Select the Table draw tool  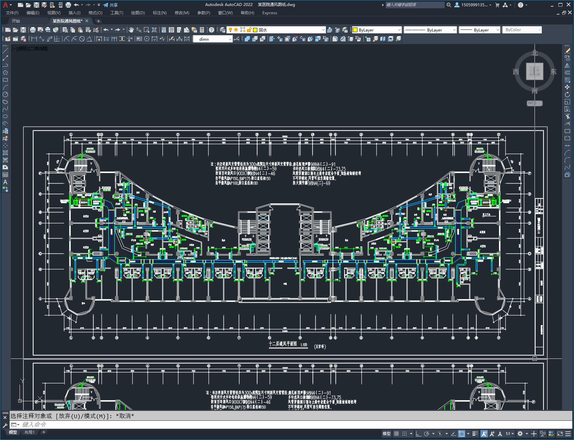(x=5, y=175)
